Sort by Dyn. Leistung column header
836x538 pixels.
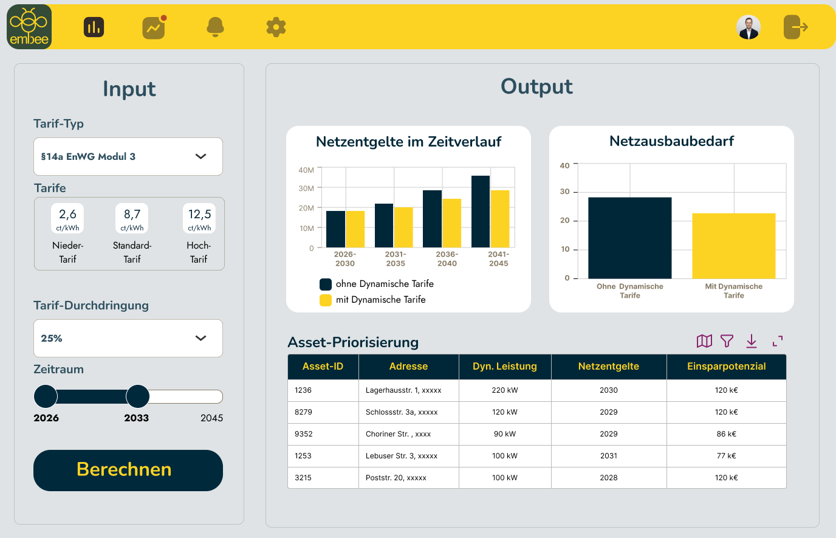tap(504, 367)
